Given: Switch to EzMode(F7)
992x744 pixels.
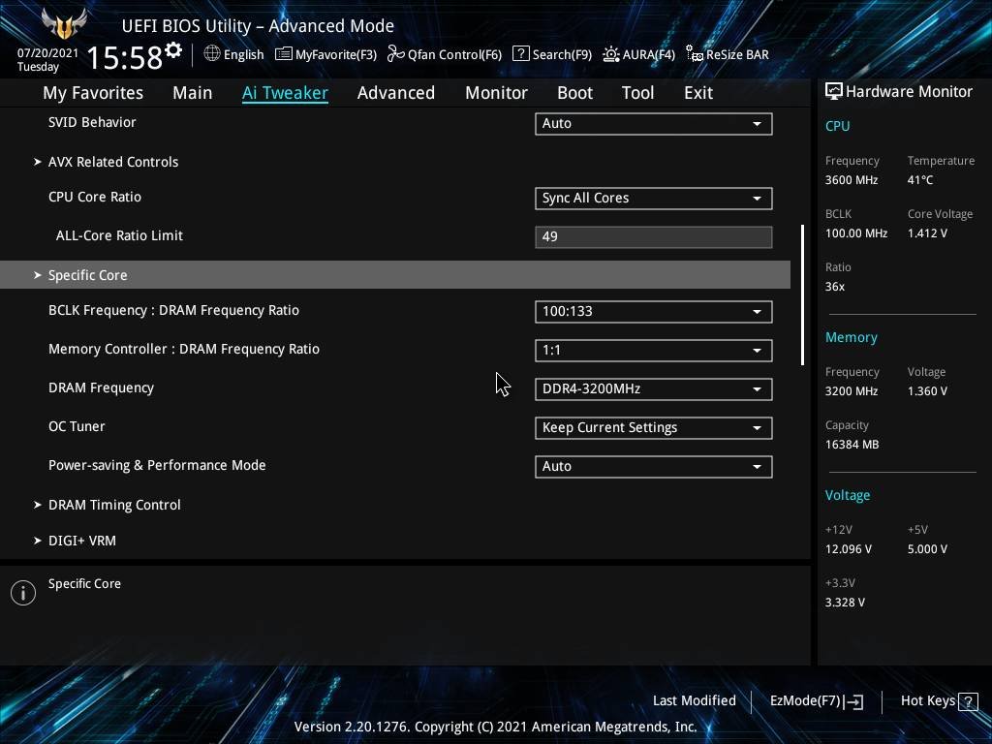Looking at the screenshot, I should (816, 701).
